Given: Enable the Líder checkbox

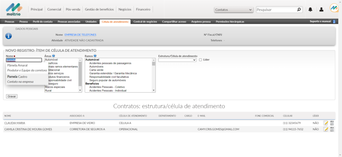Looking at the screenshot, I should pyautogui.click(x=200, y=60).
